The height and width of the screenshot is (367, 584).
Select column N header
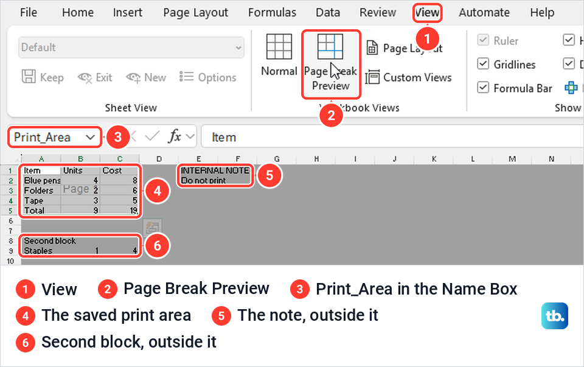click(x=552, y=159)
